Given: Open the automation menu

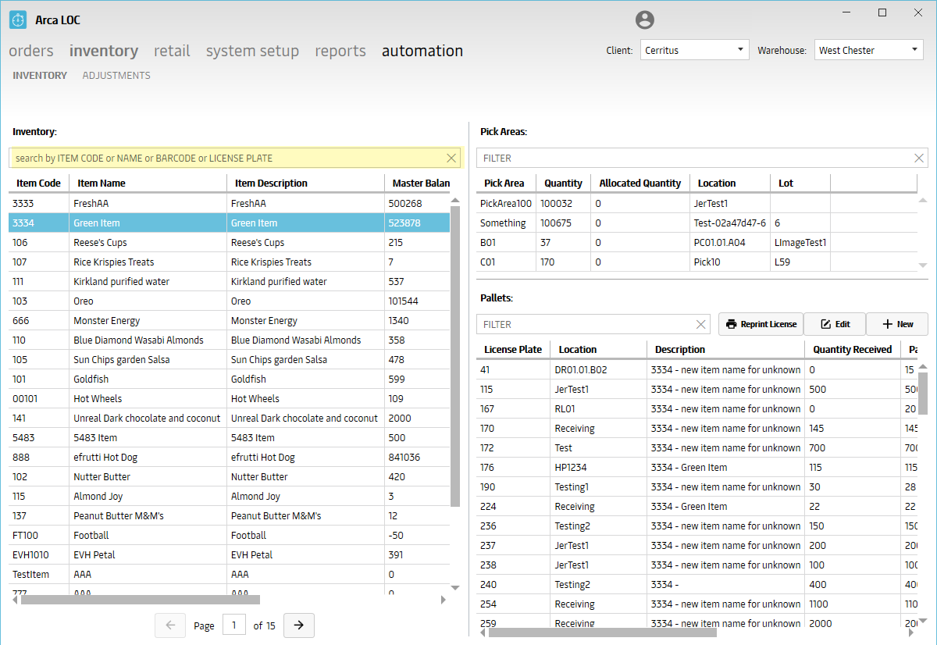Looking at the screenshot, I should pyautogui.click(x=422, y=51).
